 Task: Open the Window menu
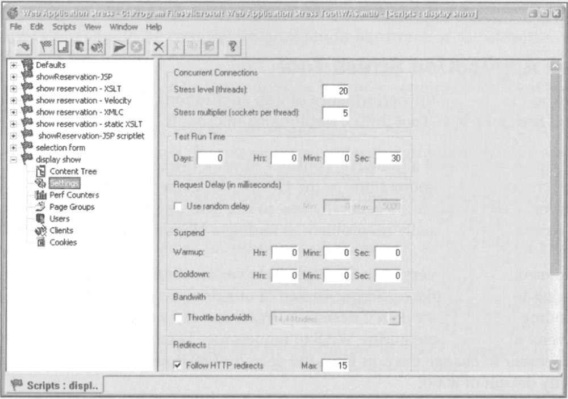123,27
